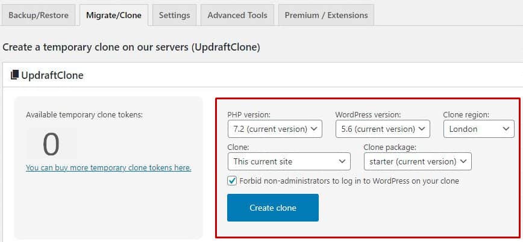The width and height of the screenshot is (523, 242).
Task: Expand the 'This current site' clone dropdown
Action: point(289,162)
